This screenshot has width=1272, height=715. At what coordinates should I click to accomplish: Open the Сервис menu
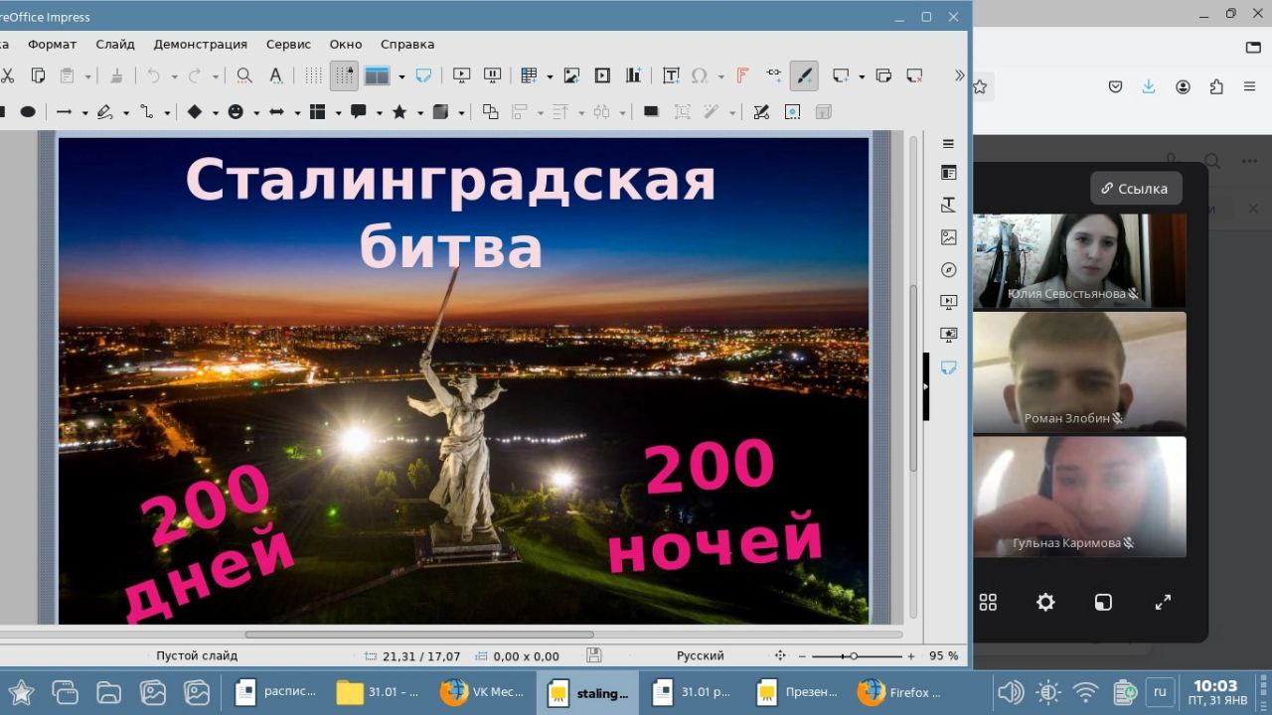[x=288, y=44]
